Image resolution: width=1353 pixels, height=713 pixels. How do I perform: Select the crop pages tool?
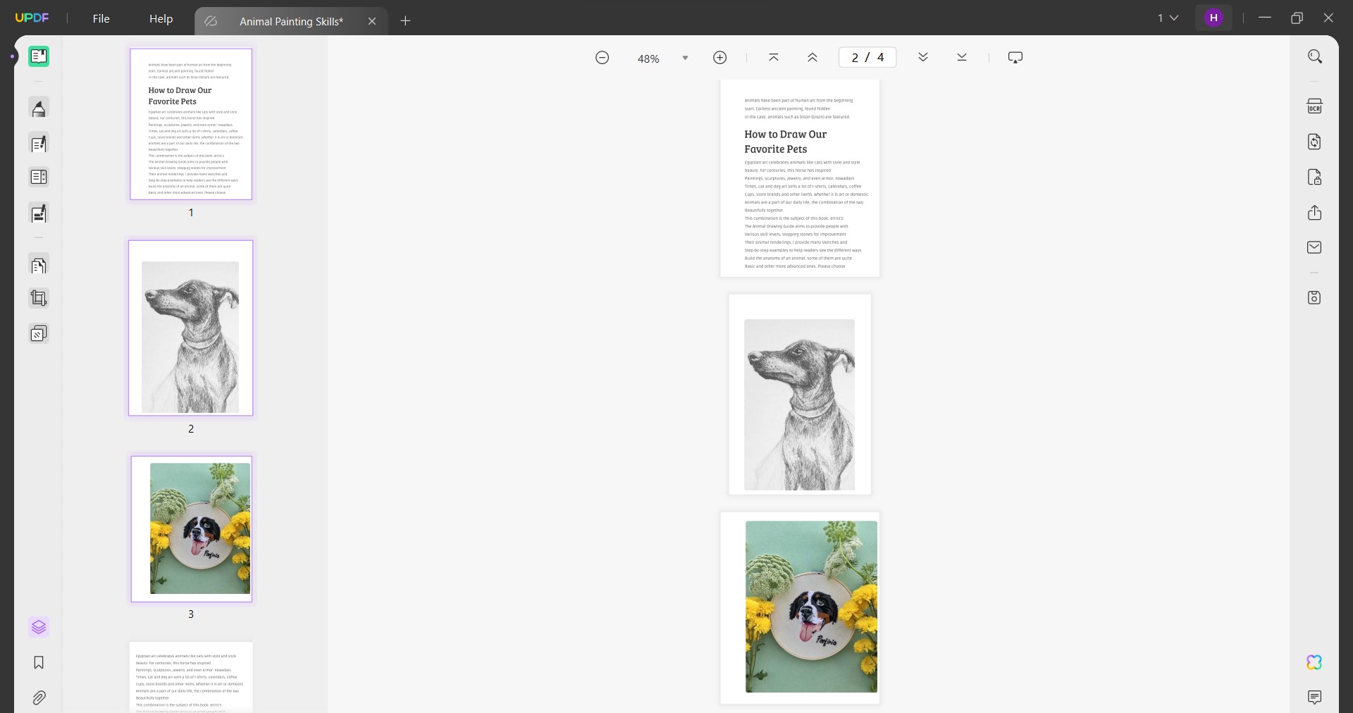[x=39, y=298]
